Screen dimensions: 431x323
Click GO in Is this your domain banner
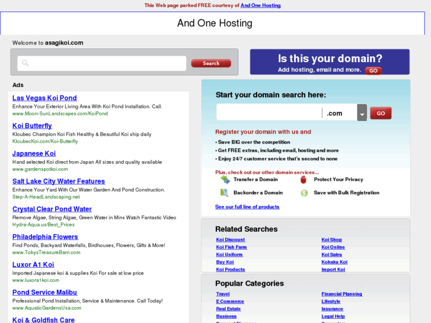pos(373,71)
